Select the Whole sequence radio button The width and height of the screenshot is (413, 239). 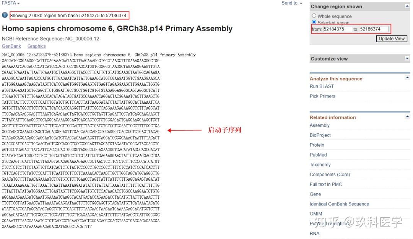click(x=314, y=16)
